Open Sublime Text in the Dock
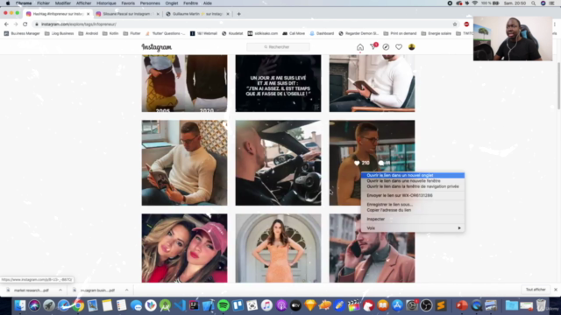The width and height of the screenshot is (561, 315). pos(441,305)
